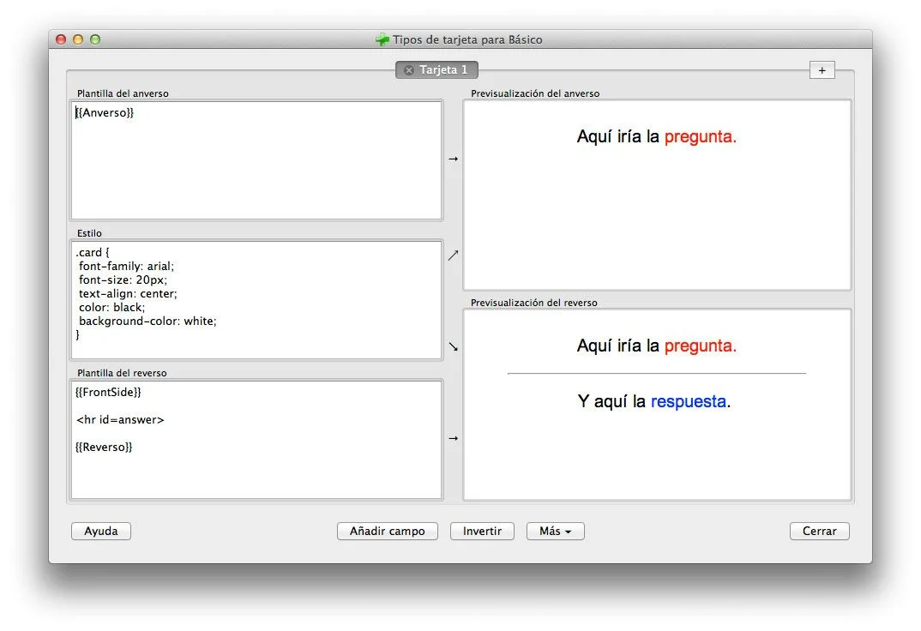Open the Más dropdown menu
The height and width of the screenshot is (631, 921).
point(555,532)
